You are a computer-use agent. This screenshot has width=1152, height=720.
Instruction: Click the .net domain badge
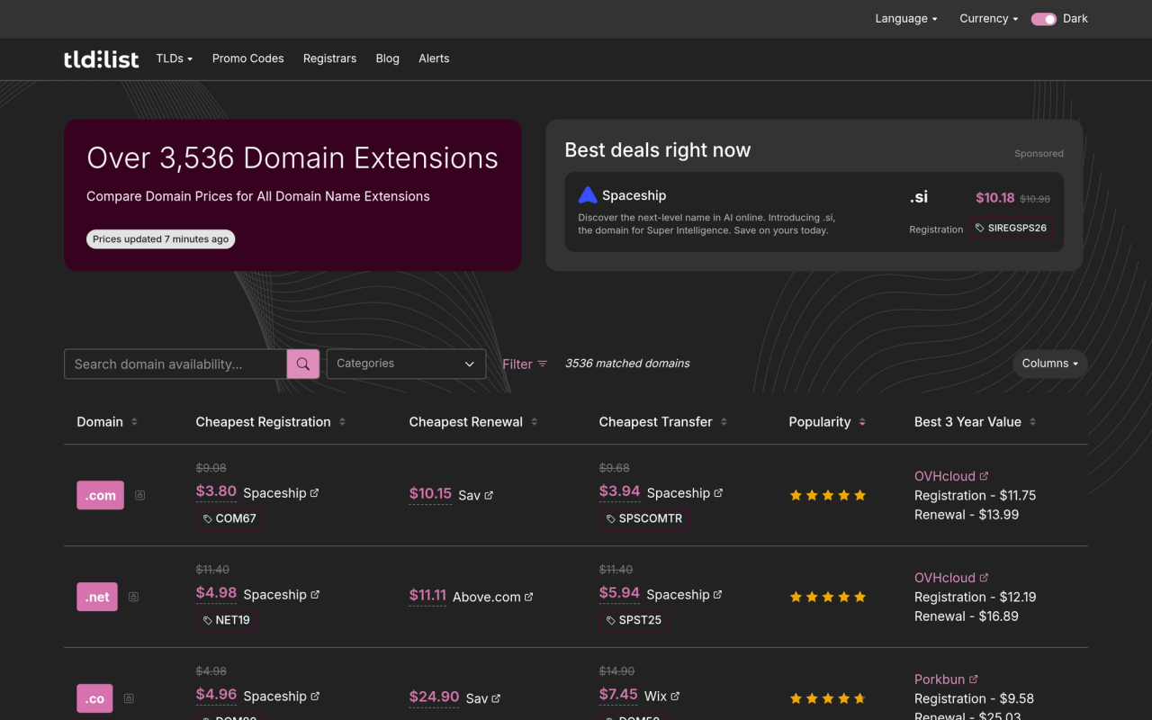(x=97, y=597)
